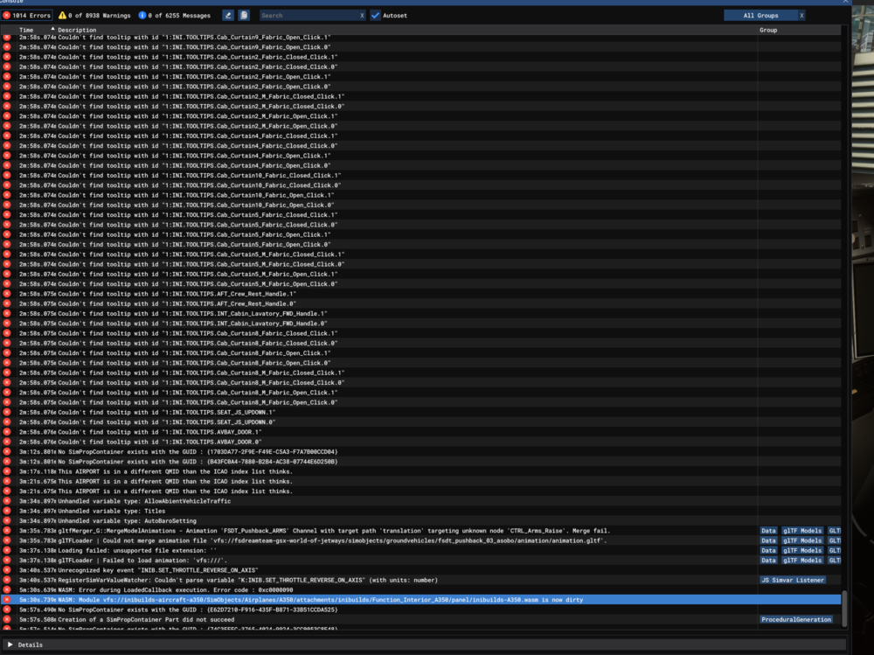Click the Console title tab
Image resolution: width=874 pixels, height=655 pixels.
(x=13, y=2)
